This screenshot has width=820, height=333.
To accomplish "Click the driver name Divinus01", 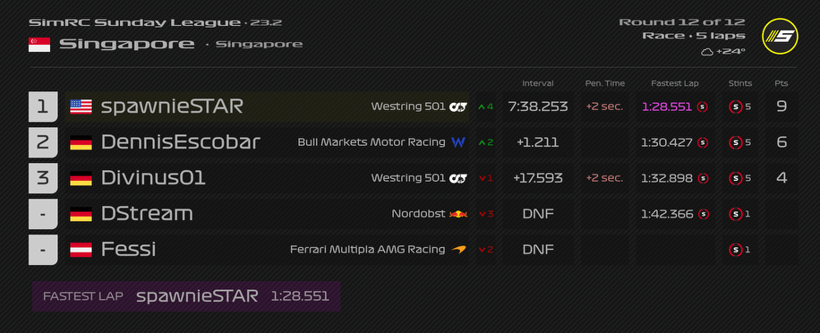I will [153, 178].
